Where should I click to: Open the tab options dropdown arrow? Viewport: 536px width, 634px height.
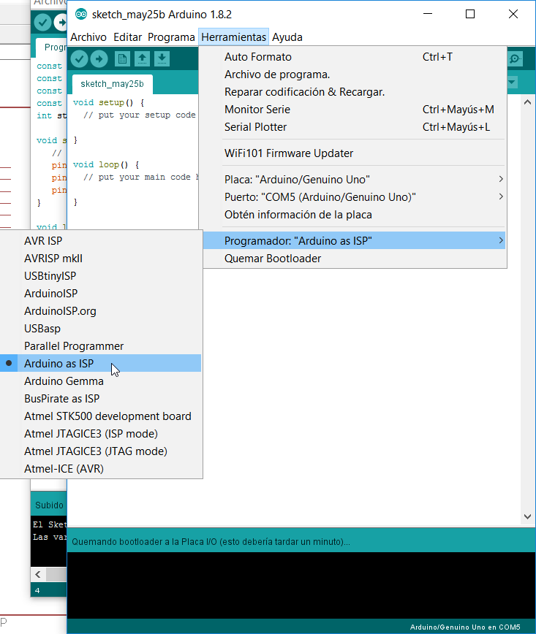(512, 82)
